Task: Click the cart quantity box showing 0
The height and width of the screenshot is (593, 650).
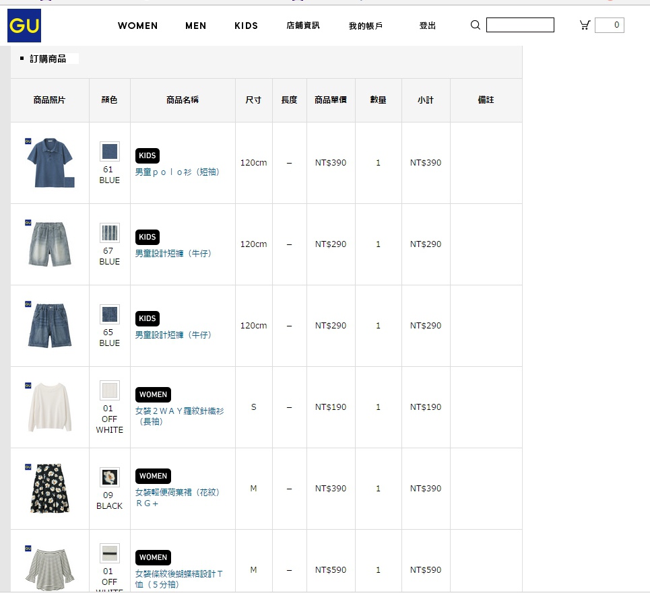Action: coord(610,26)
